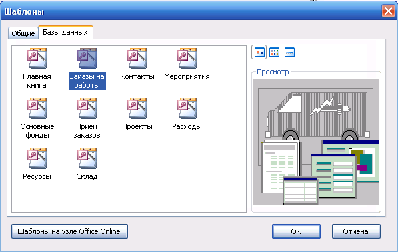The width and height of the screenshot is (398, 252).
Task: Select the Заказы на работы template icon
Action: tap(87, 59)
